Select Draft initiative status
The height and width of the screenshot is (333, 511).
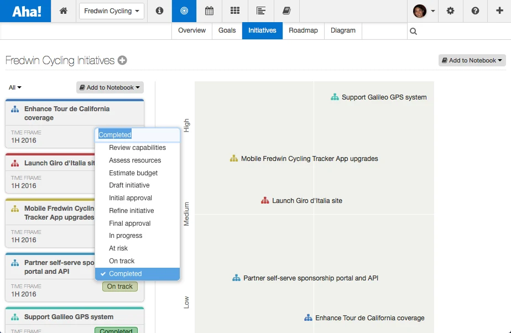[x=137, y=185]
